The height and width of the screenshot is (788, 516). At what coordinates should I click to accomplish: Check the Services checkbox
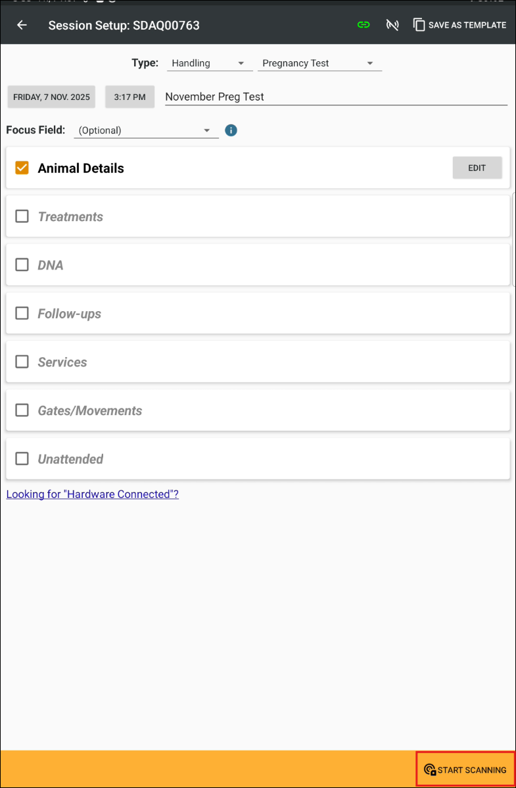pyautogui.click(x=22, y=362)
